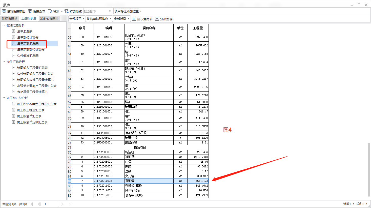Image resolution: width=371 pixels, height=208 pixels.
Task: Maximize the 报表 window
Action: click(x=359, y=5)
